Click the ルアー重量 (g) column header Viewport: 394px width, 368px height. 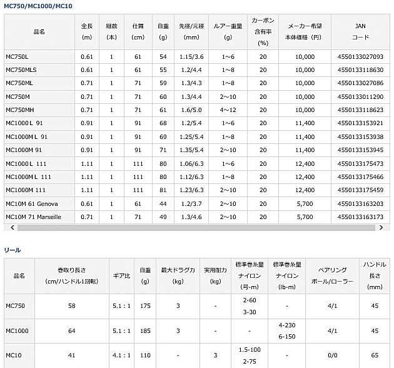tap(228, 32)
